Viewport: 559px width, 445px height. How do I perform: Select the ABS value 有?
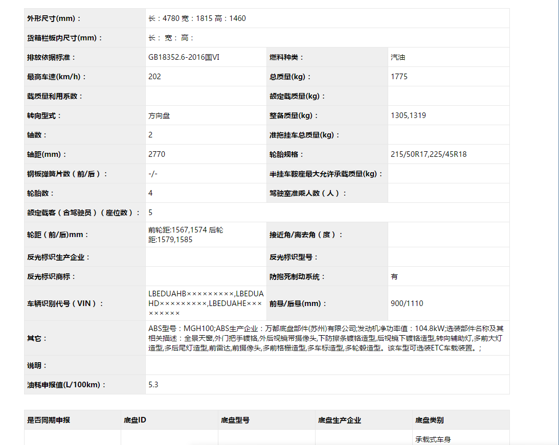(394, 276)
